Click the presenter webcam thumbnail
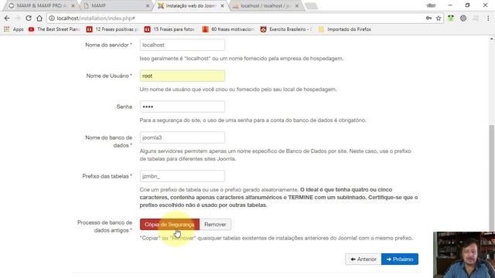The width and height of the screenshot is (495, 278). tap(464, 255)
